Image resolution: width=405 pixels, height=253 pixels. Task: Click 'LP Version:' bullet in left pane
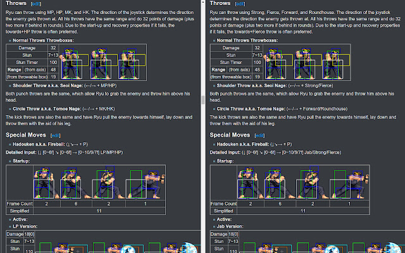tap(25, 226)
